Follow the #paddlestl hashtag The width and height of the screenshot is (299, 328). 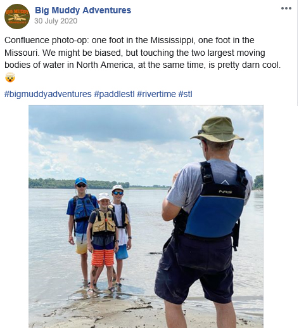[114, 94]
